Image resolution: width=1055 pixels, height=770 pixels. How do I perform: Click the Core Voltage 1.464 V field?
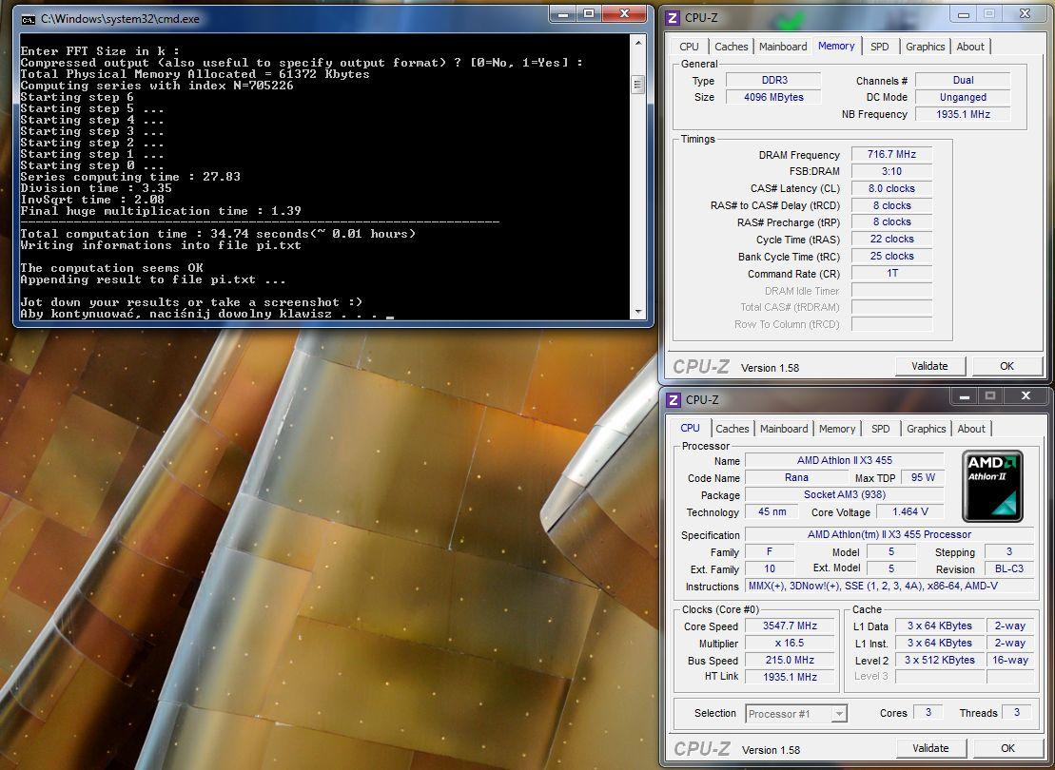(909, 512)
